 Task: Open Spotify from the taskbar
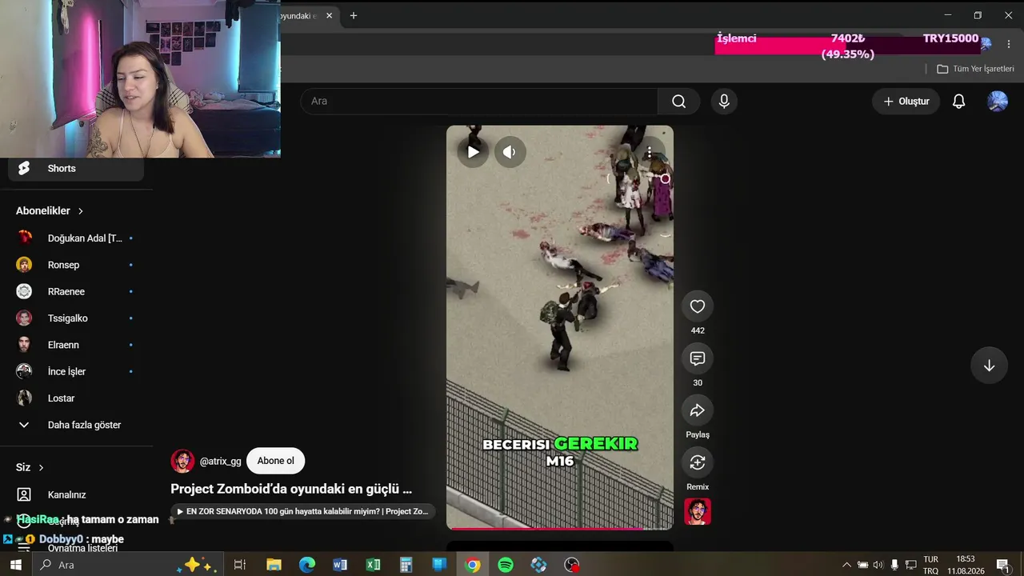pyautogui.click(x=506, y=565)
